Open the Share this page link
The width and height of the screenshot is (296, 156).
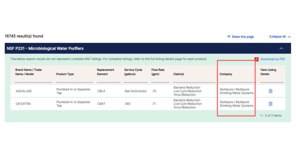tap(243, 37)
